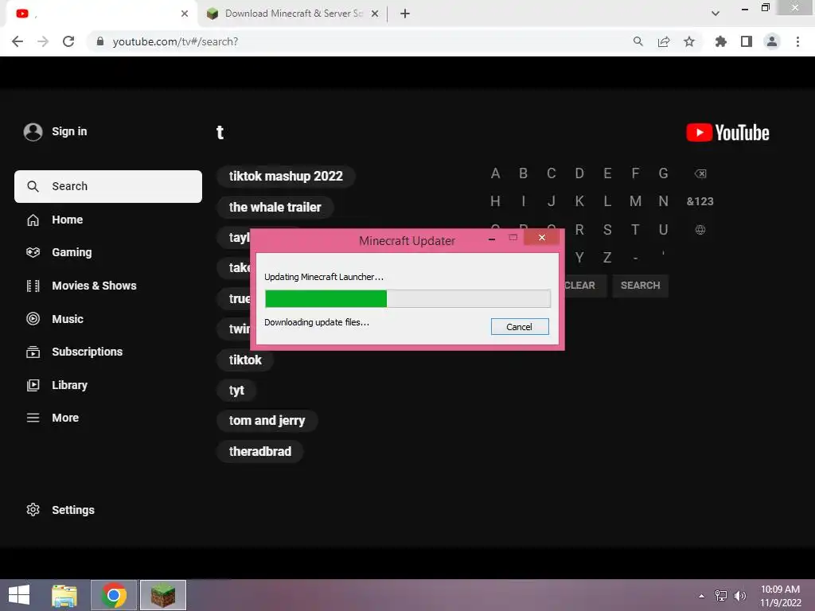815x611 pixels.
Task: Click the CLEAR keyboard button
Action: coord(584,286)
